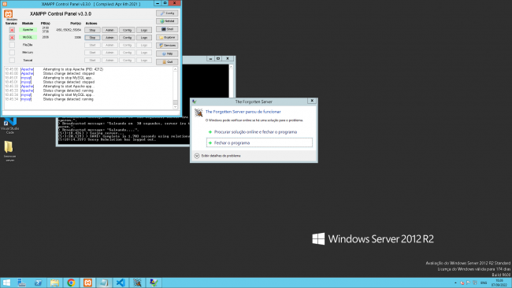Toggle Apache service install checkbox
The height and width of the screenshot is (288, 512).
point(12,30)
